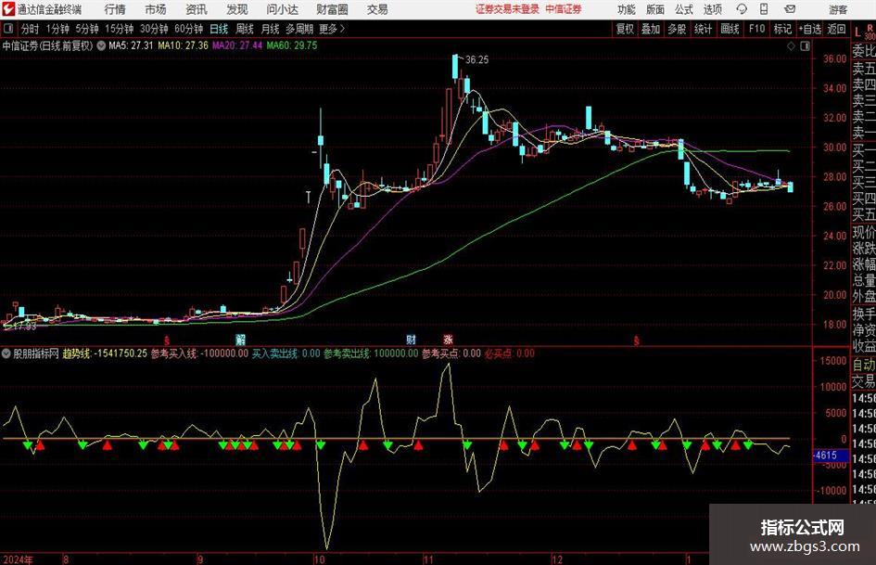This screenshot has width=876, height=565.
Task: Open the 版面 menu
Action: (x=654, y=9)
